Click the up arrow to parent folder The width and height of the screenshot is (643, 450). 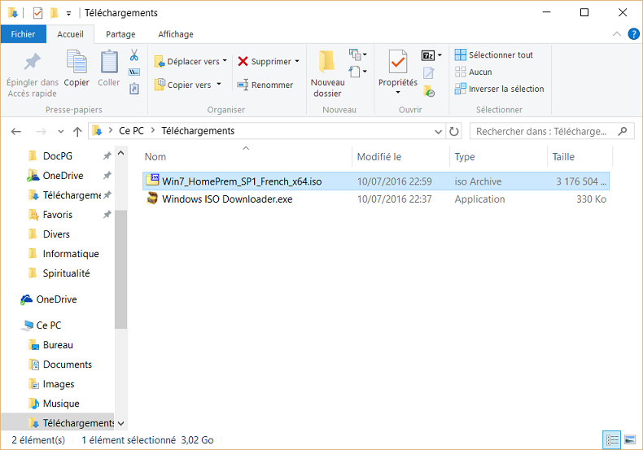(77, 131)
